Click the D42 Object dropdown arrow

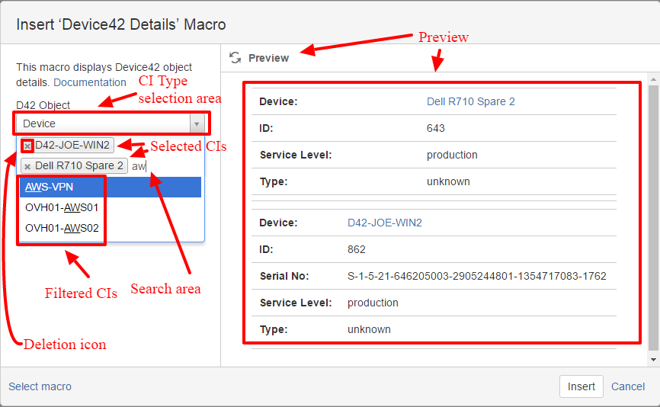click(197, 123)
